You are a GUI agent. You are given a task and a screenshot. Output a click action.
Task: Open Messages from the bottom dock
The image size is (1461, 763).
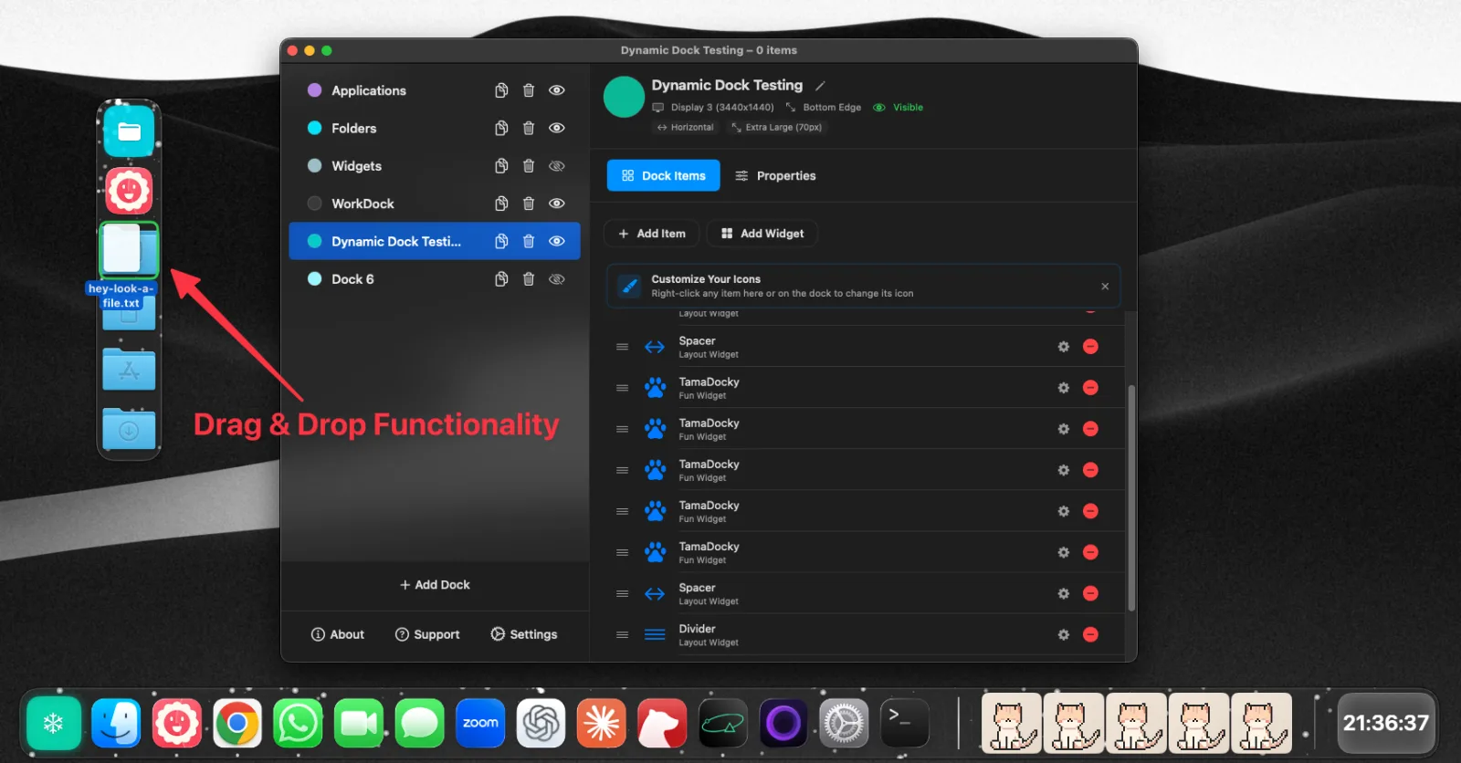tap(419, 724)
